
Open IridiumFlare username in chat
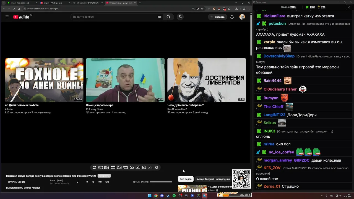click(274, 16)
